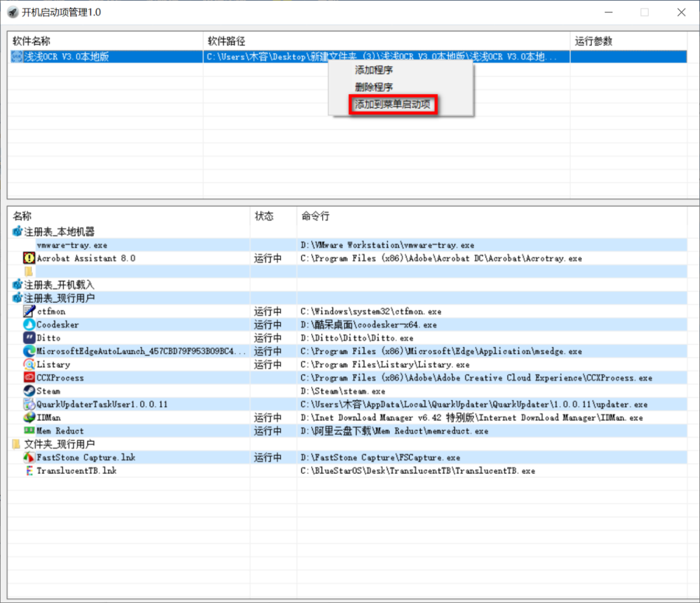Click the rocket app icon in title bar
This screenshot has width=700, height=603.
point(13,12)
